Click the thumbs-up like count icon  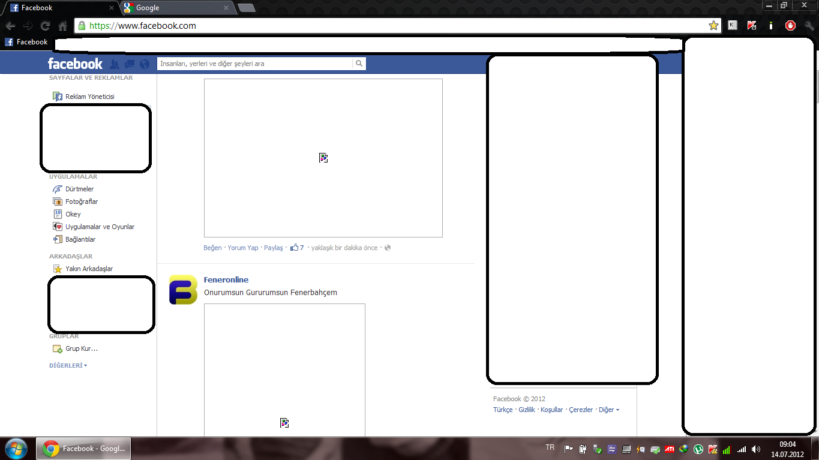(295, 247)
